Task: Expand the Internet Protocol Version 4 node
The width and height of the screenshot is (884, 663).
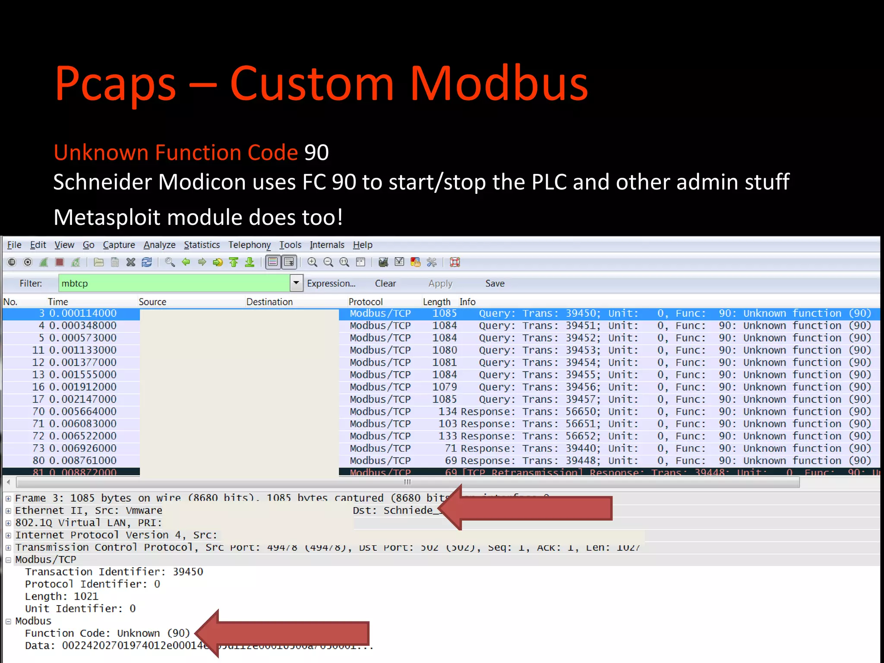Action: tap(8, 535)
